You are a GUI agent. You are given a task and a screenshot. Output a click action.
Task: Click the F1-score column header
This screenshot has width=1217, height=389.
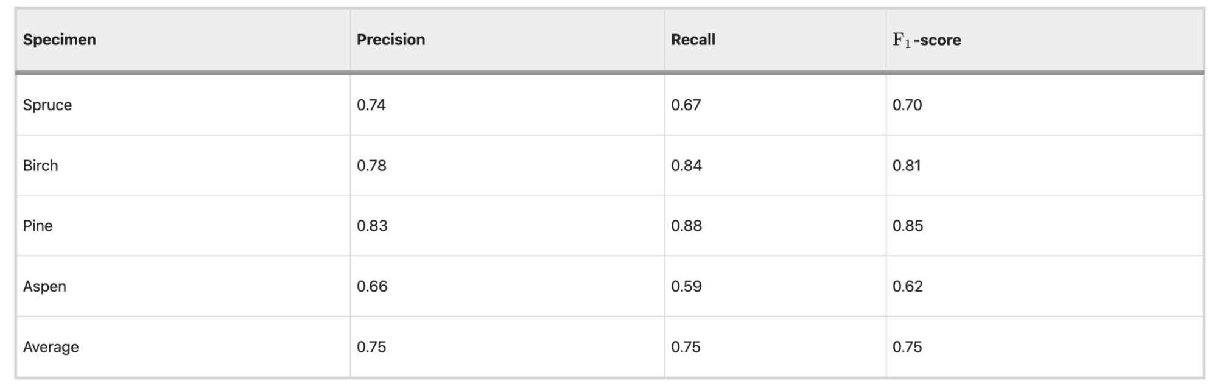(927, 40)
